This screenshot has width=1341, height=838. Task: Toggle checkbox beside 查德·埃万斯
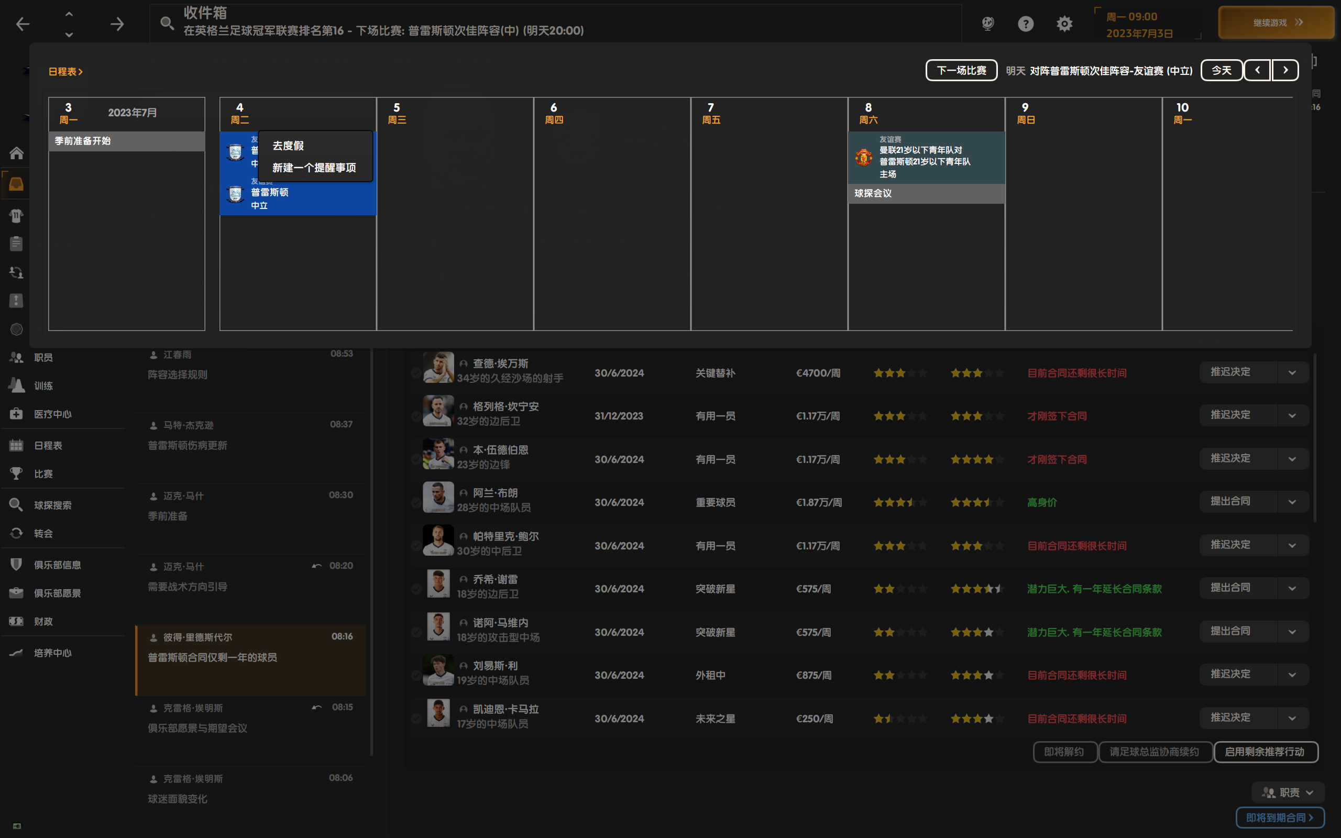[416, 373]
